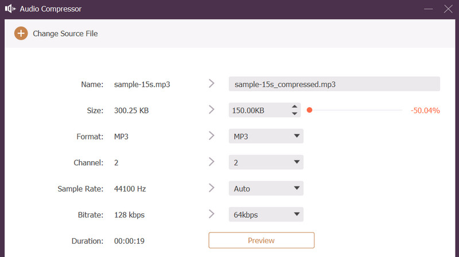Click the 150.00KB size input field
This screenshot has width=459, height=257.
click(257, 110)
